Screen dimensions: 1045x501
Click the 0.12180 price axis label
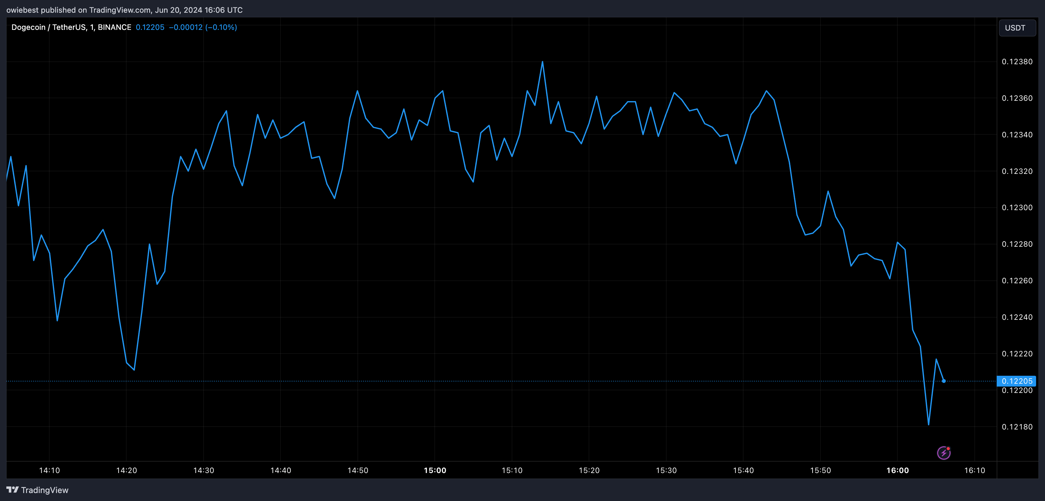pos(1017,427)
